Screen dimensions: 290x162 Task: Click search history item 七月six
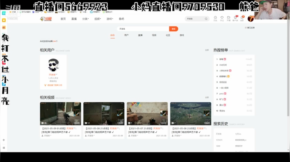click(x=238, y=134)
